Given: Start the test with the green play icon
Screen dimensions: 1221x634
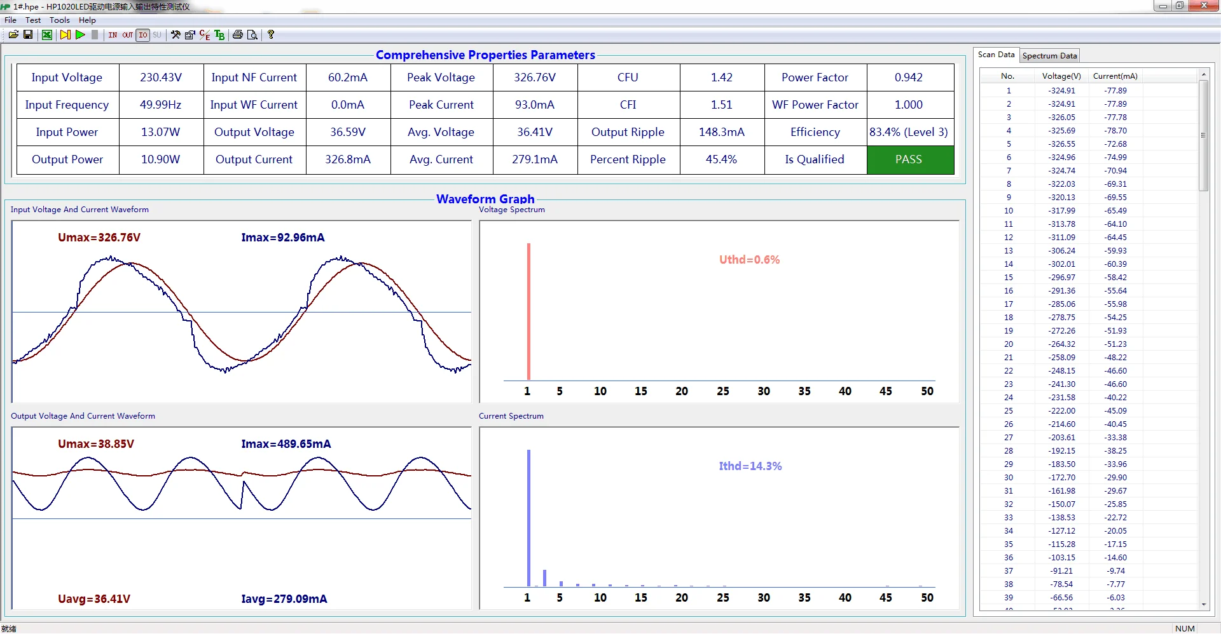Looking at the screenshot, I should pos(80,35).
